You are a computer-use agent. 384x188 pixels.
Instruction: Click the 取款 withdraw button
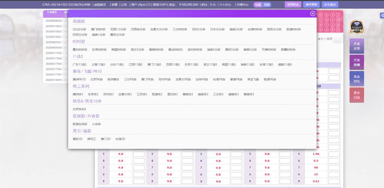[x=267, y=5]
